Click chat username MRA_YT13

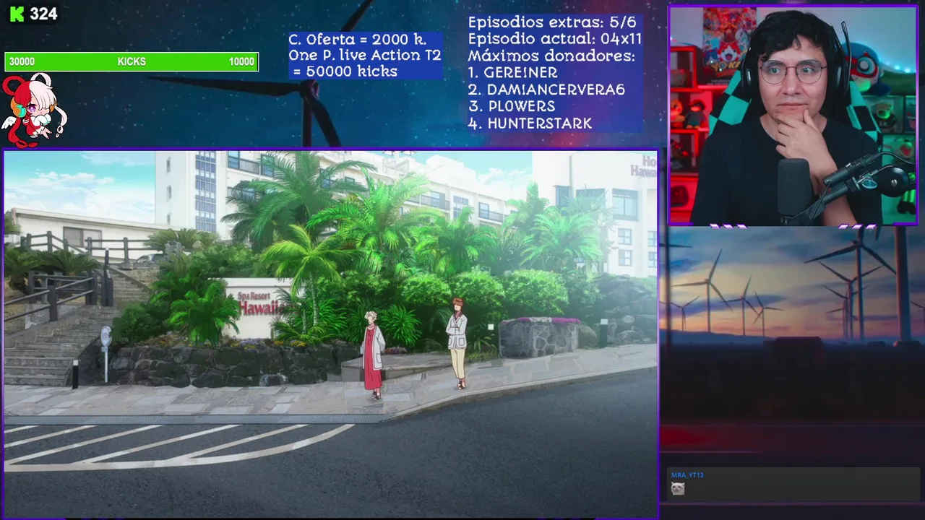coord(687,475)
